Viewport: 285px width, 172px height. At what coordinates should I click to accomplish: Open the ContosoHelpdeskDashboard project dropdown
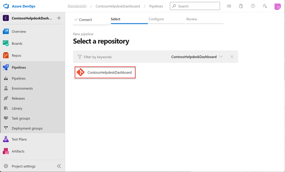click(x=197, y=57)
